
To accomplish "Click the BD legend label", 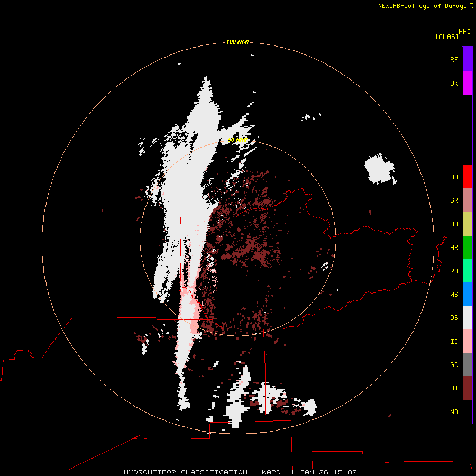I will click(x=454, y=224).
